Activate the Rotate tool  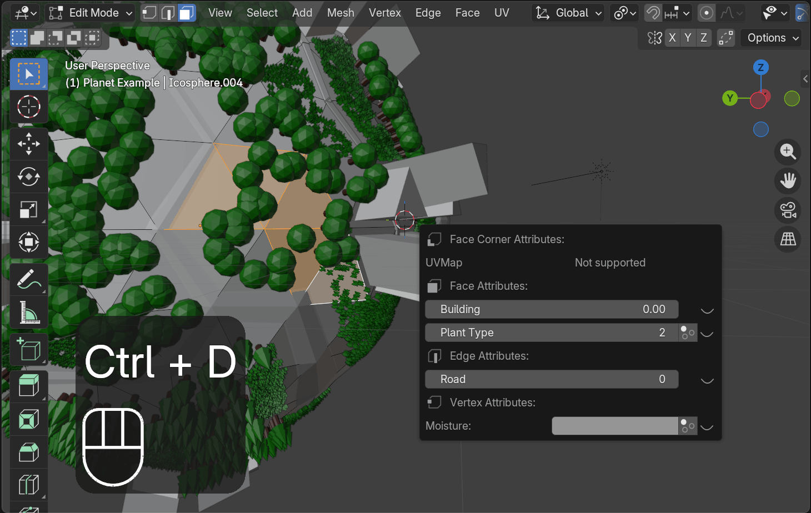[29, 177]
